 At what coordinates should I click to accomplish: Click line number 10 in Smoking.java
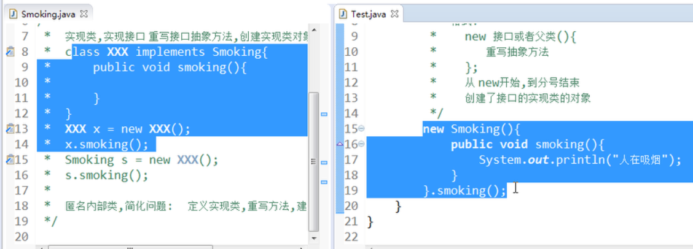(x=22, y=83)
